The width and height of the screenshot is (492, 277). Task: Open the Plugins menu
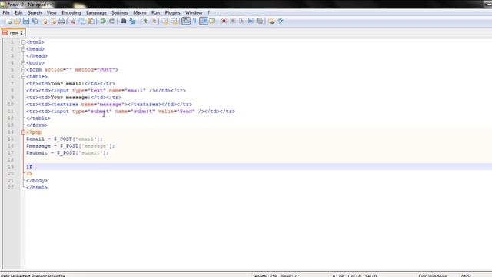[172, 12]
